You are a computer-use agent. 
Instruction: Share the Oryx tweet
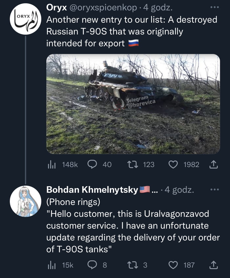[213, 164]
